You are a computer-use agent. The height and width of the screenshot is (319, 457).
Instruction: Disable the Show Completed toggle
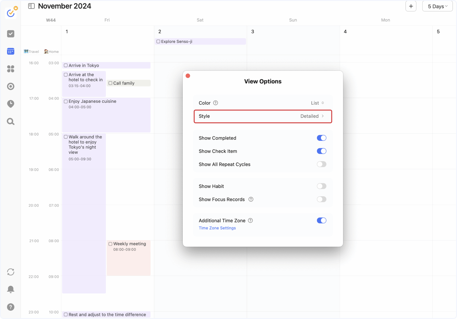322,138
